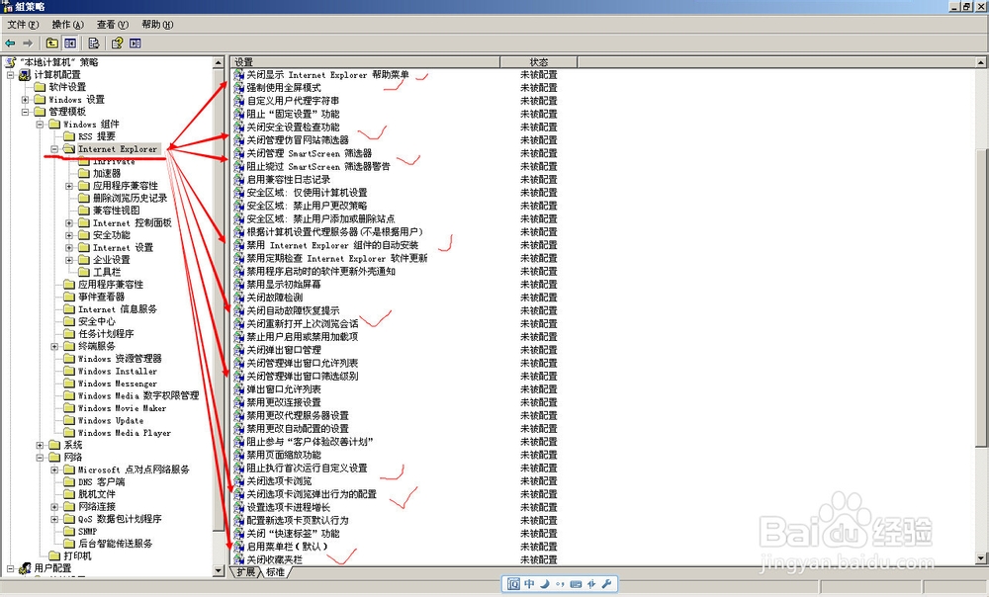Click the export list toolbar icon
This screenshot has height=597, width=989.
pos(93,43)
